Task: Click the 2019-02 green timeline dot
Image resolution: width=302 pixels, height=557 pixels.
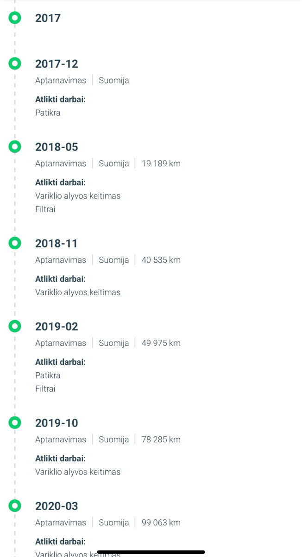Action: pyautogui.click(x=15, y=326)
